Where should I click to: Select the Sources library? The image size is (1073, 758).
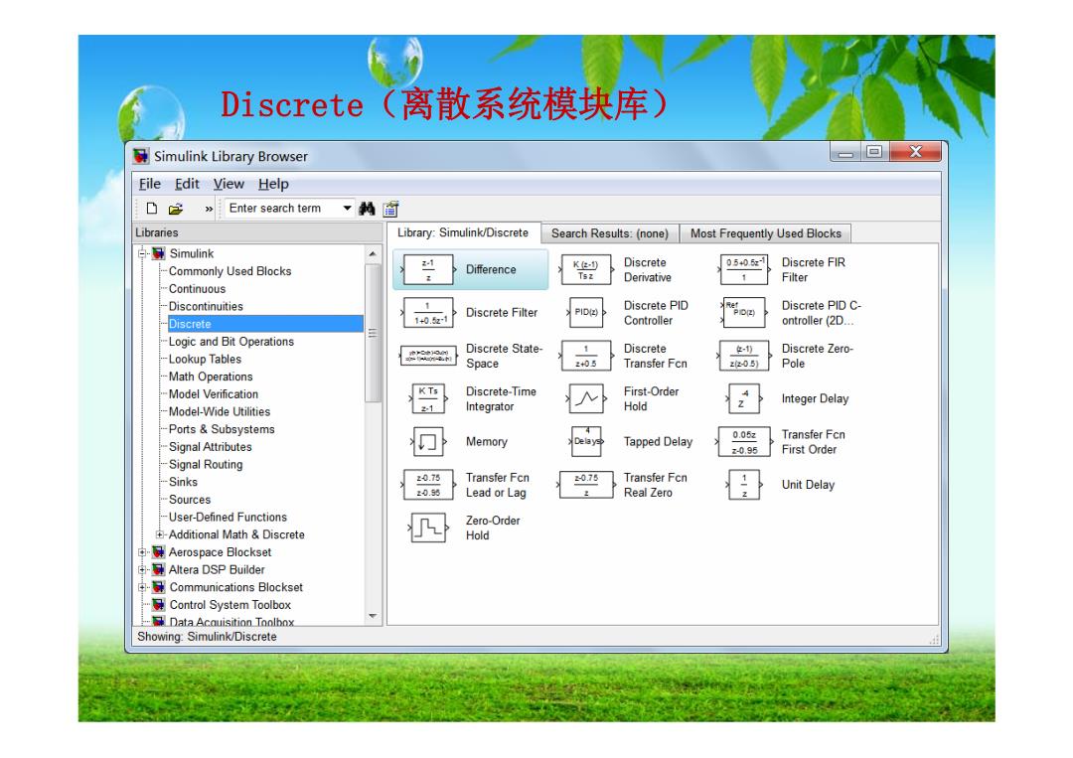click(190, 500)
